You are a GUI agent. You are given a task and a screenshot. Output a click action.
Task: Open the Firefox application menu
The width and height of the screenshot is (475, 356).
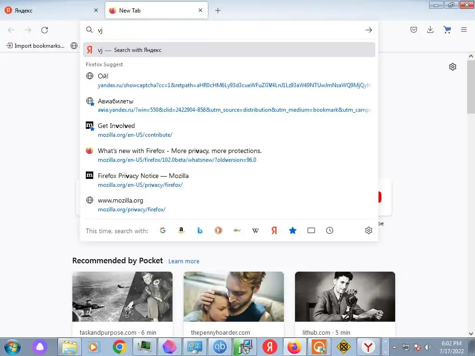coord(464,30)
